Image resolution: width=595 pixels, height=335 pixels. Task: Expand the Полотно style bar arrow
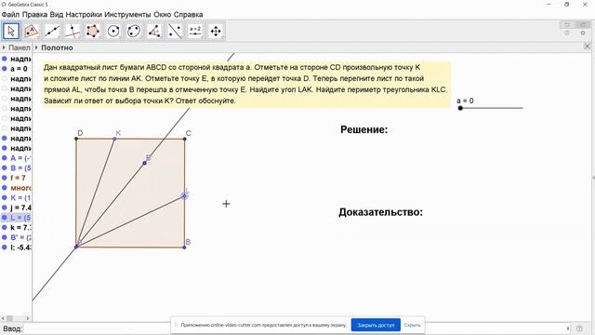pyautogui.click(x=36, y=47)
